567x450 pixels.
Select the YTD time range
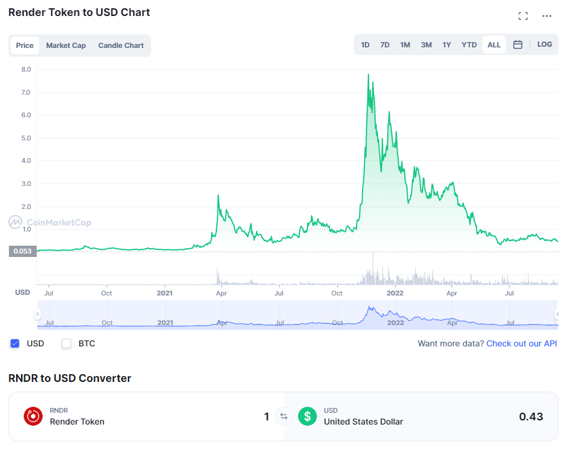click(x=469, y=45)
